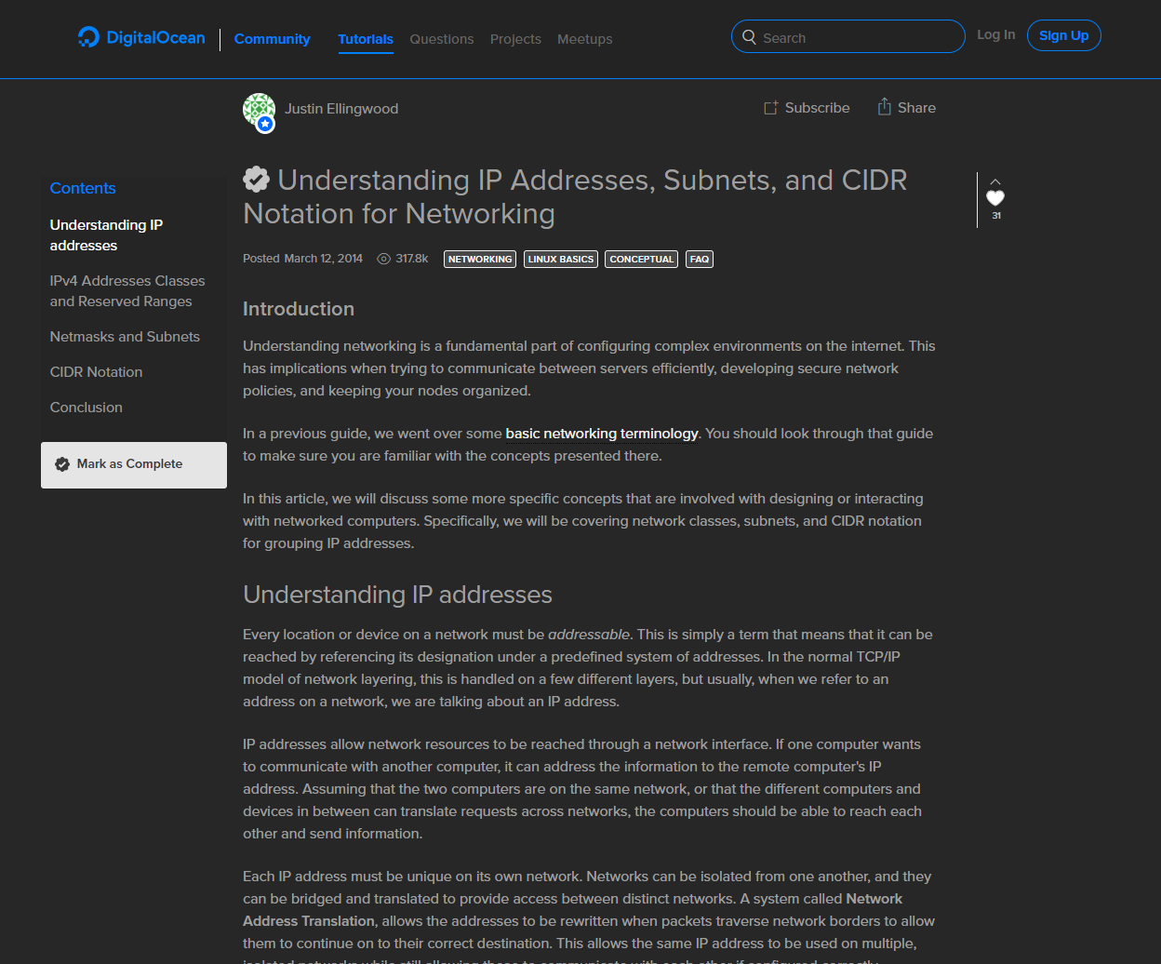Click the Contents sidebar heading
The height and width of the screenshot is (964, 1161).
83,188
